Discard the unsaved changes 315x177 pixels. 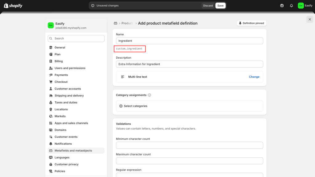click(x=208, y=6)
